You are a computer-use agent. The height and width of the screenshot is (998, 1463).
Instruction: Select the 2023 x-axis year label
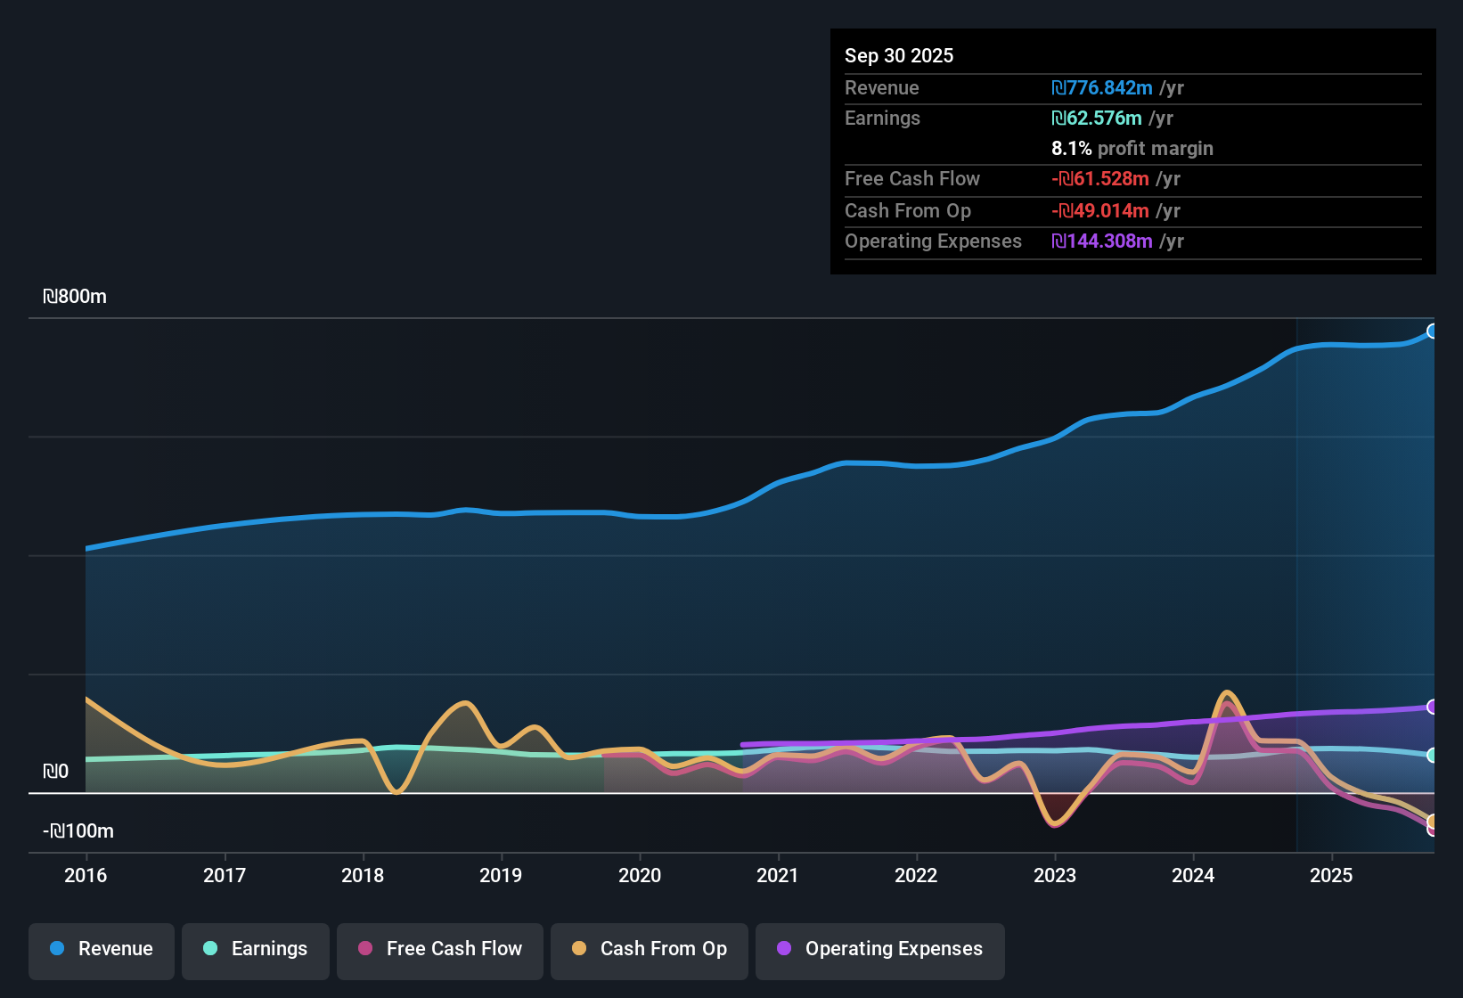pyautogui.click(x=1055, y=876)
